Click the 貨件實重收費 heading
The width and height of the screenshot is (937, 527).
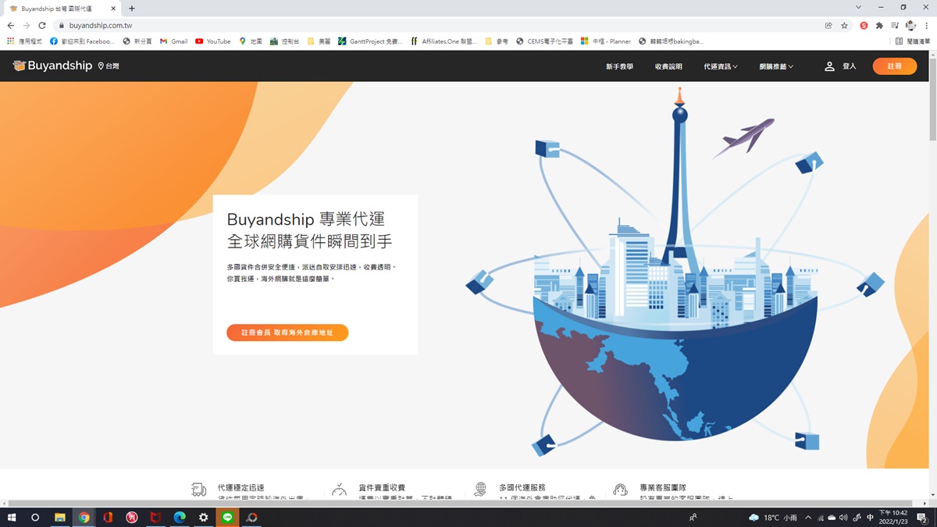click(382, 487)
